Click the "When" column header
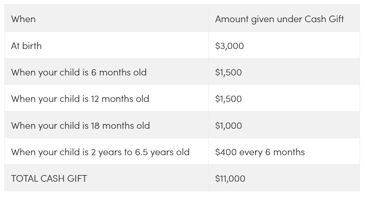The width and height of the screenshot is (365, 198). tap(23, 19)
